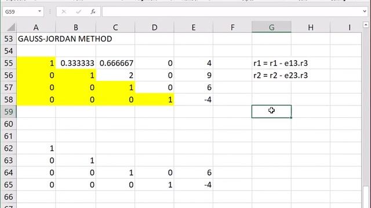Select column I header
The height and width of the screenshot is (208, 371).
tap(346, 27)
